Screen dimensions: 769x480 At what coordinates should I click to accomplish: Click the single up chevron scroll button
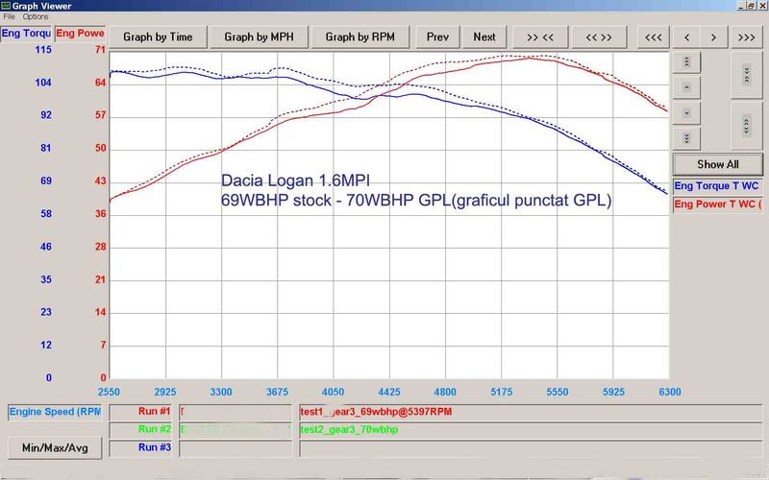coord(686,87)
